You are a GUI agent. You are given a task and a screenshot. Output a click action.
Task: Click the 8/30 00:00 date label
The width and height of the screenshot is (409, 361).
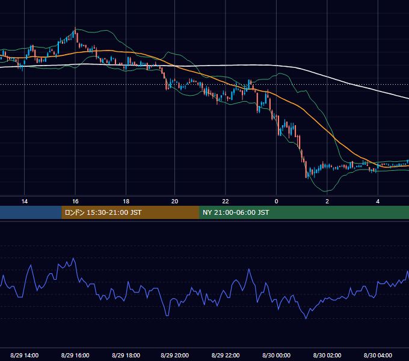point(276,355)
